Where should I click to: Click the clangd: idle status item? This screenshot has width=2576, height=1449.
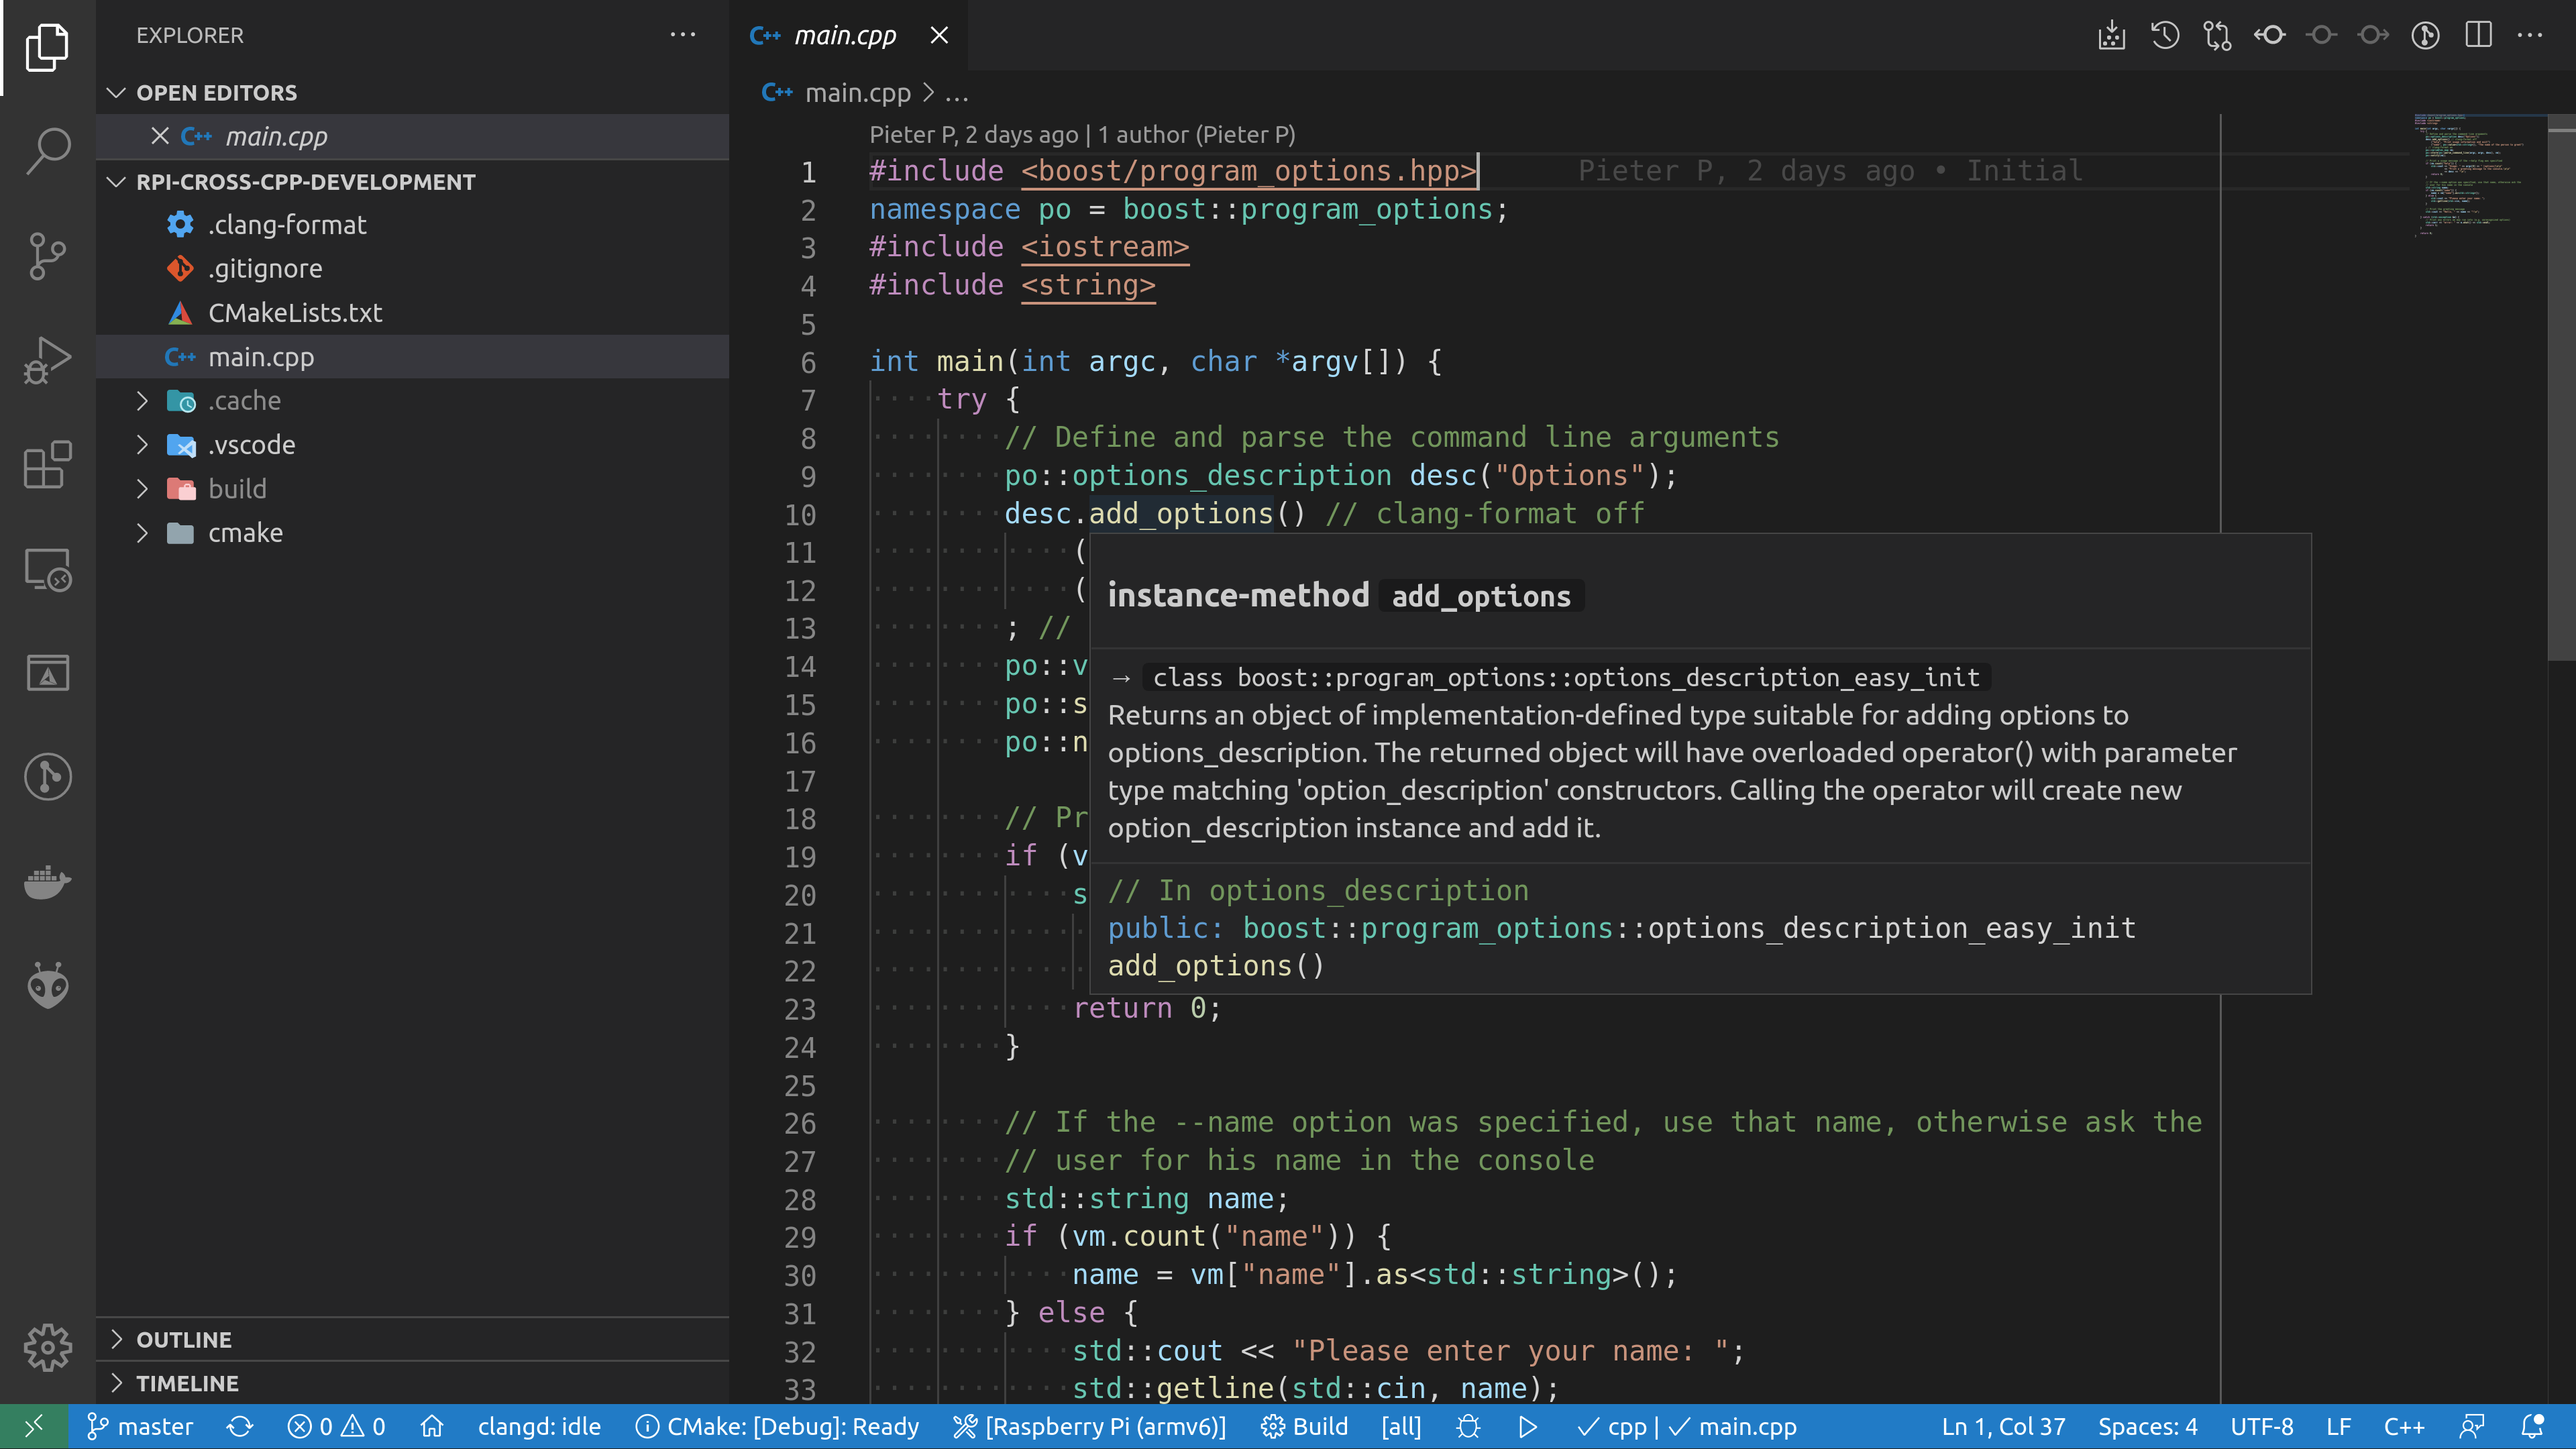(539, 1427)
